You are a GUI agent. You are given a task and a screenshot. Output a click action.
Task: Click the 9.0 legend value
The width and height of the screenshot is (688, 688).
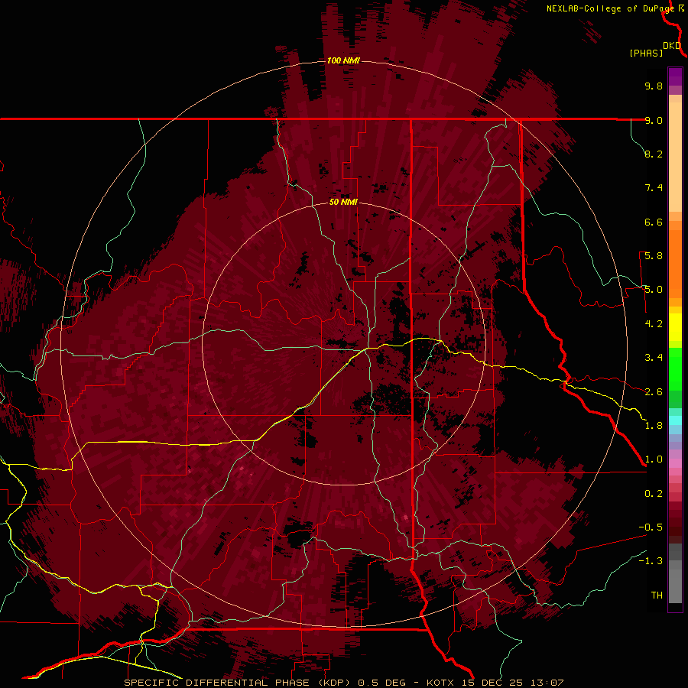click(654, 120)
